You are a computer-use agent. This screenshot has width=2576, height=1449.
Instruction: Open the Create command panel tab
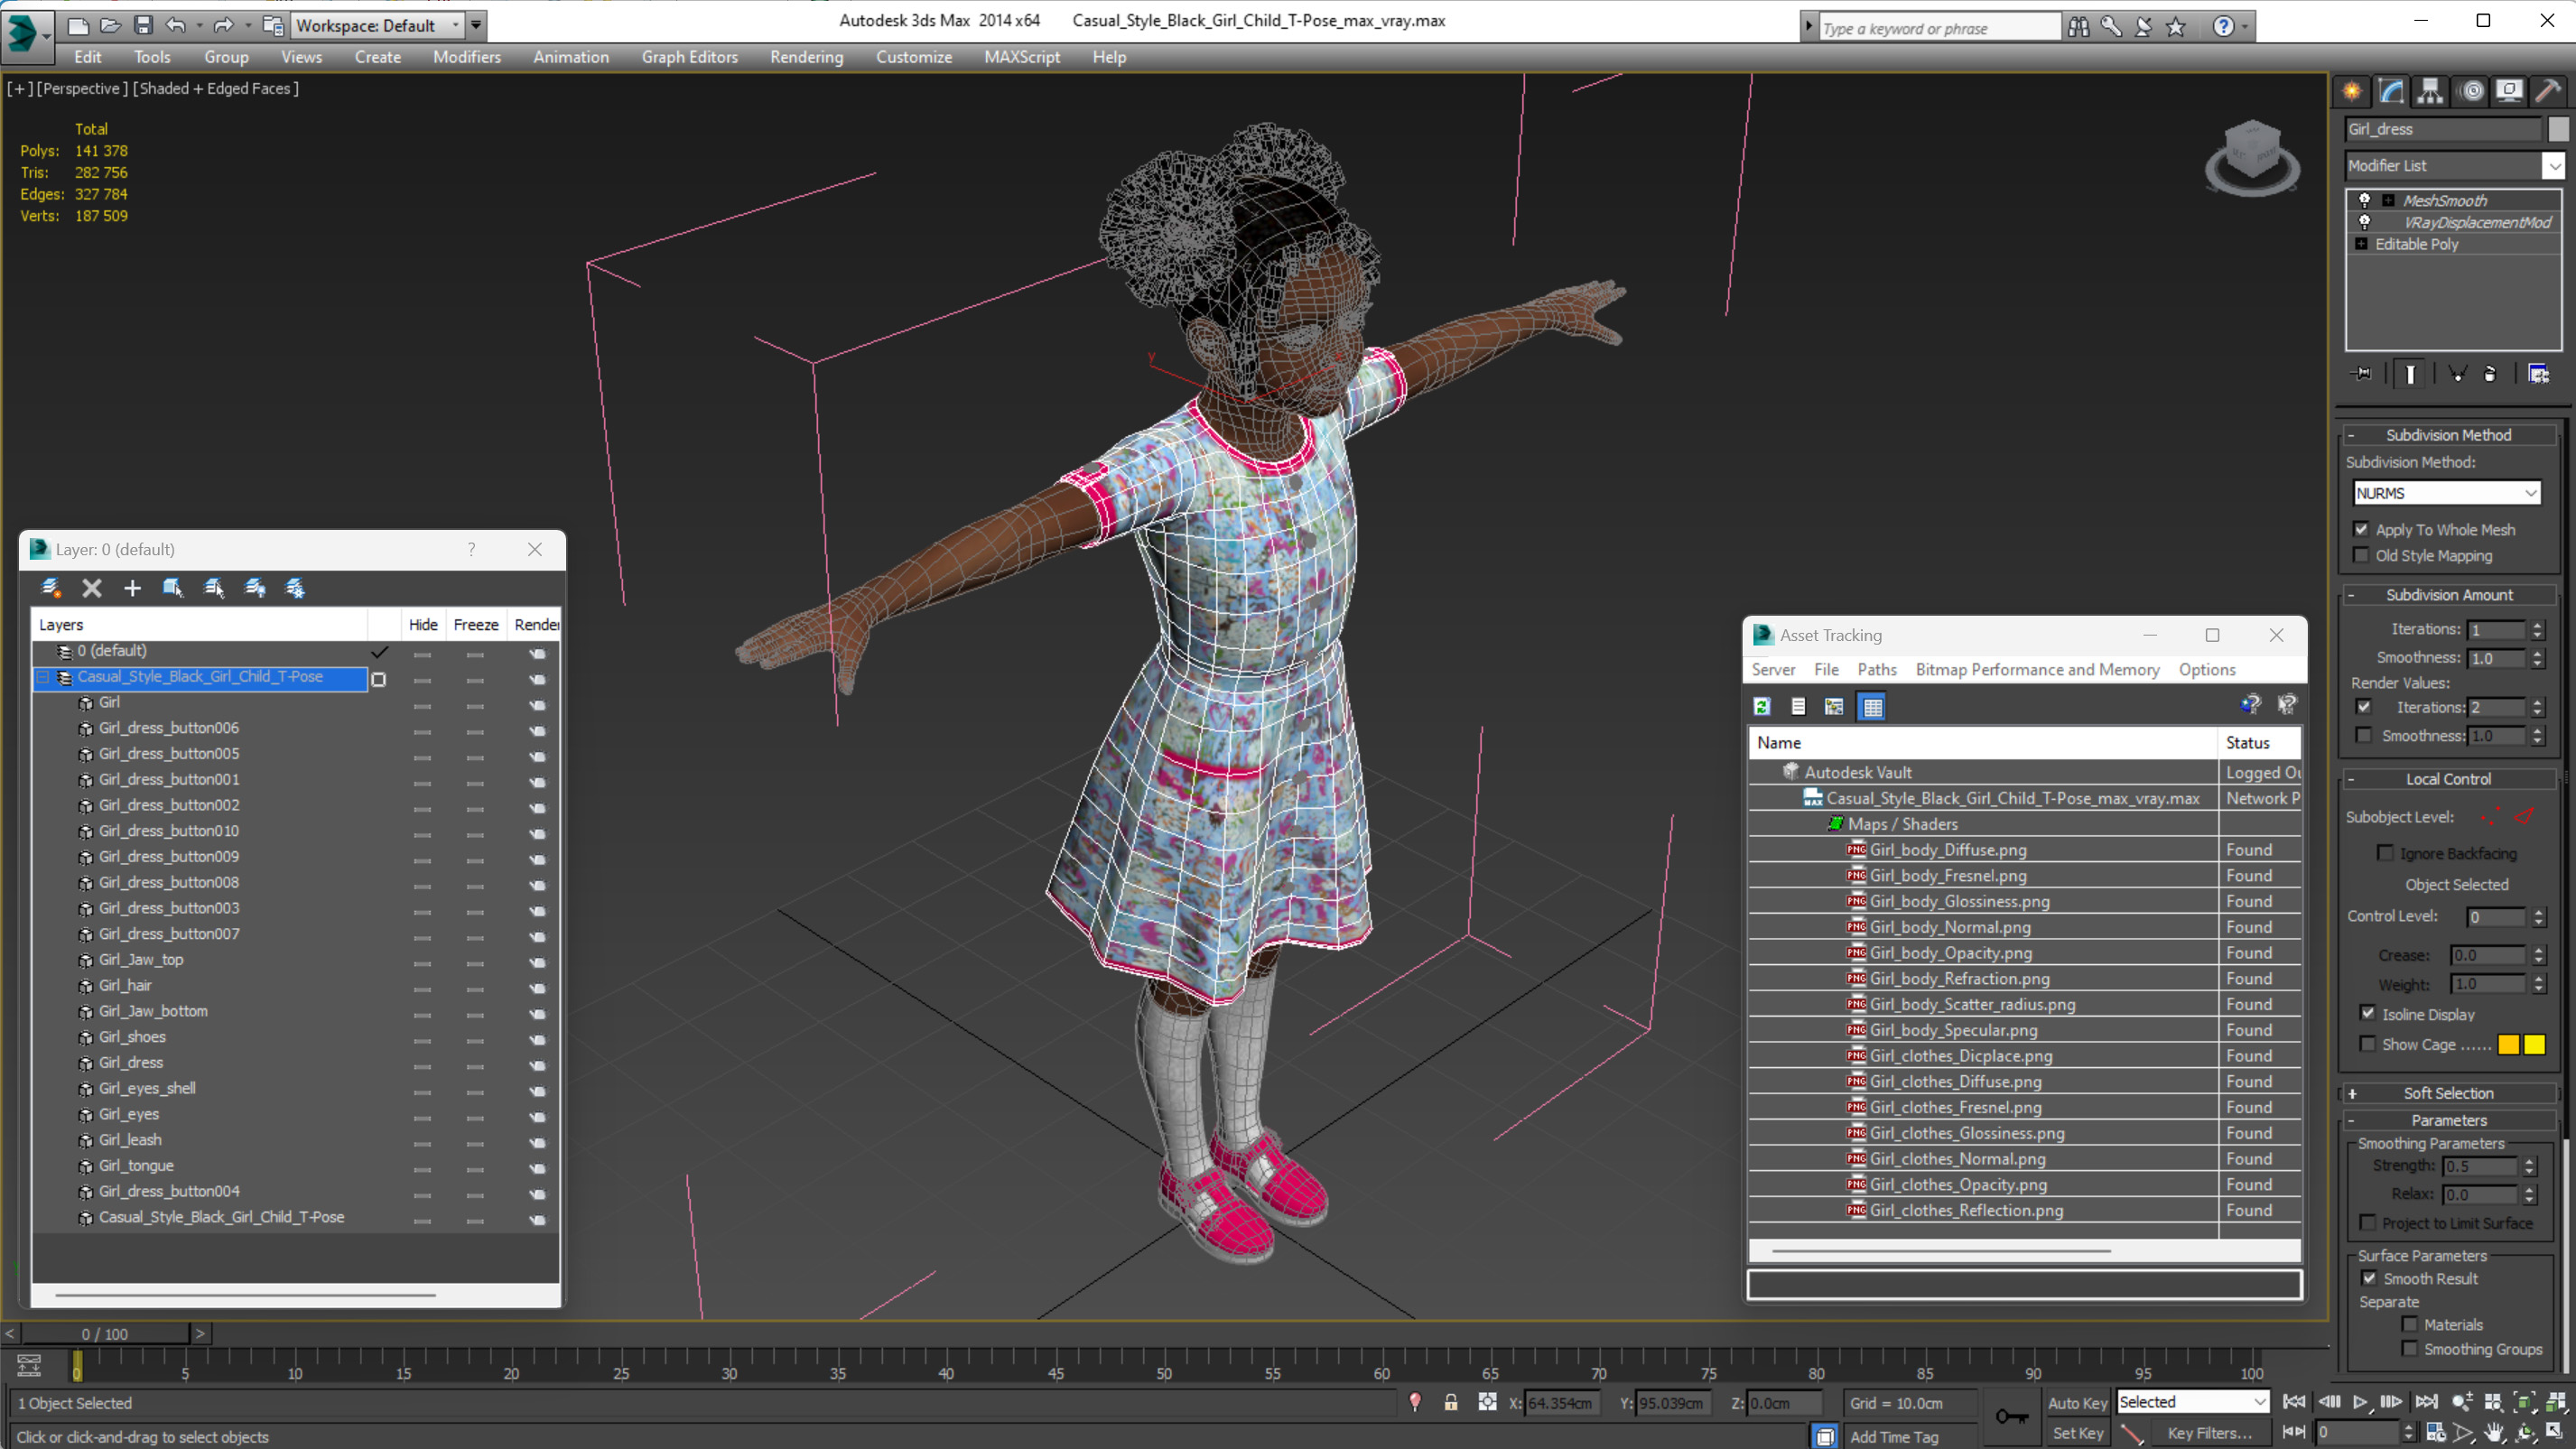(2352, 91)
